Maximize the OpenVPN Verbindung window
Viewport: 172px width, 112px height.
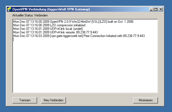tap(156, 9)
